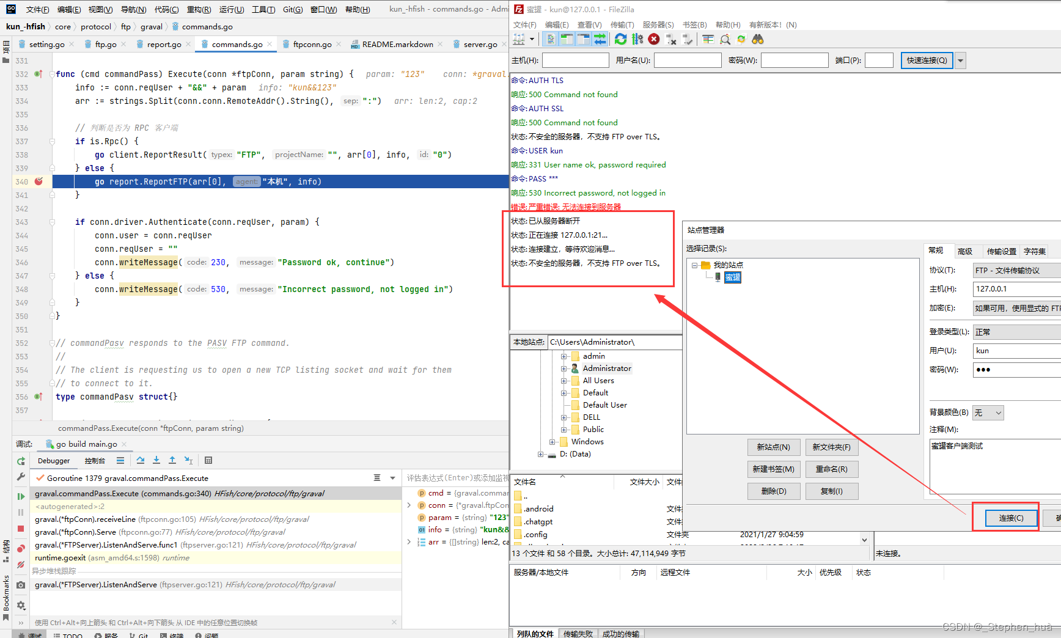The width and height of the screenshot is (1061, 638).
Task: Show execution point icon in debugger
Action: pos(120,460)
